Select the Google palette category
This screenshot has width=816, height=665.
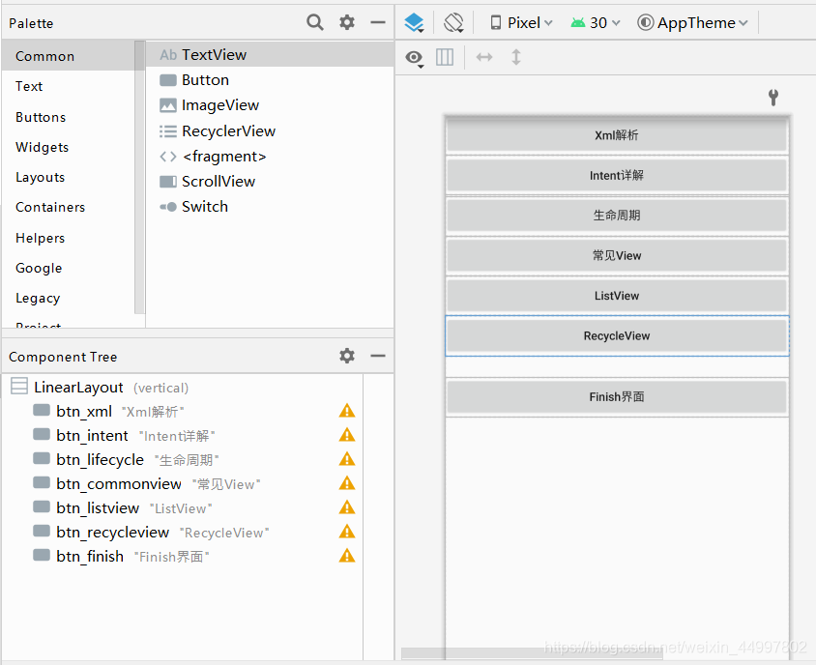point(69,268)
